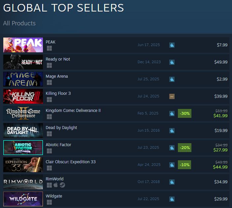Viewport: 232px width, 208px height.
Task: Click the $44.99 discounted price for Expedition 33
Action: pos(220,167)
